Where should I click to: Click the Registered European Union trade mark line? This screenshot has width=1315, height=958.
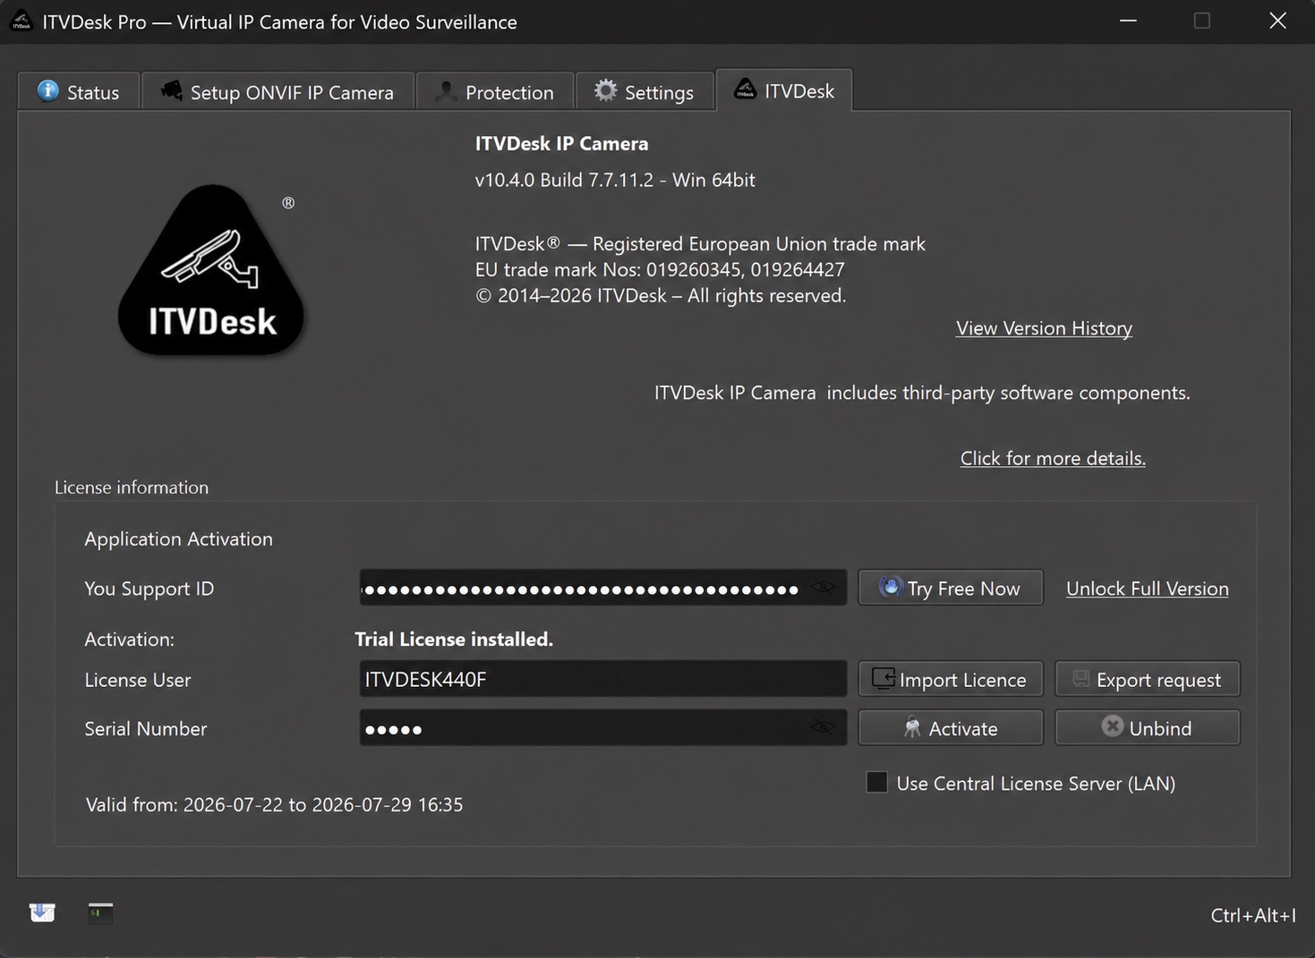(x=700, y=243)
